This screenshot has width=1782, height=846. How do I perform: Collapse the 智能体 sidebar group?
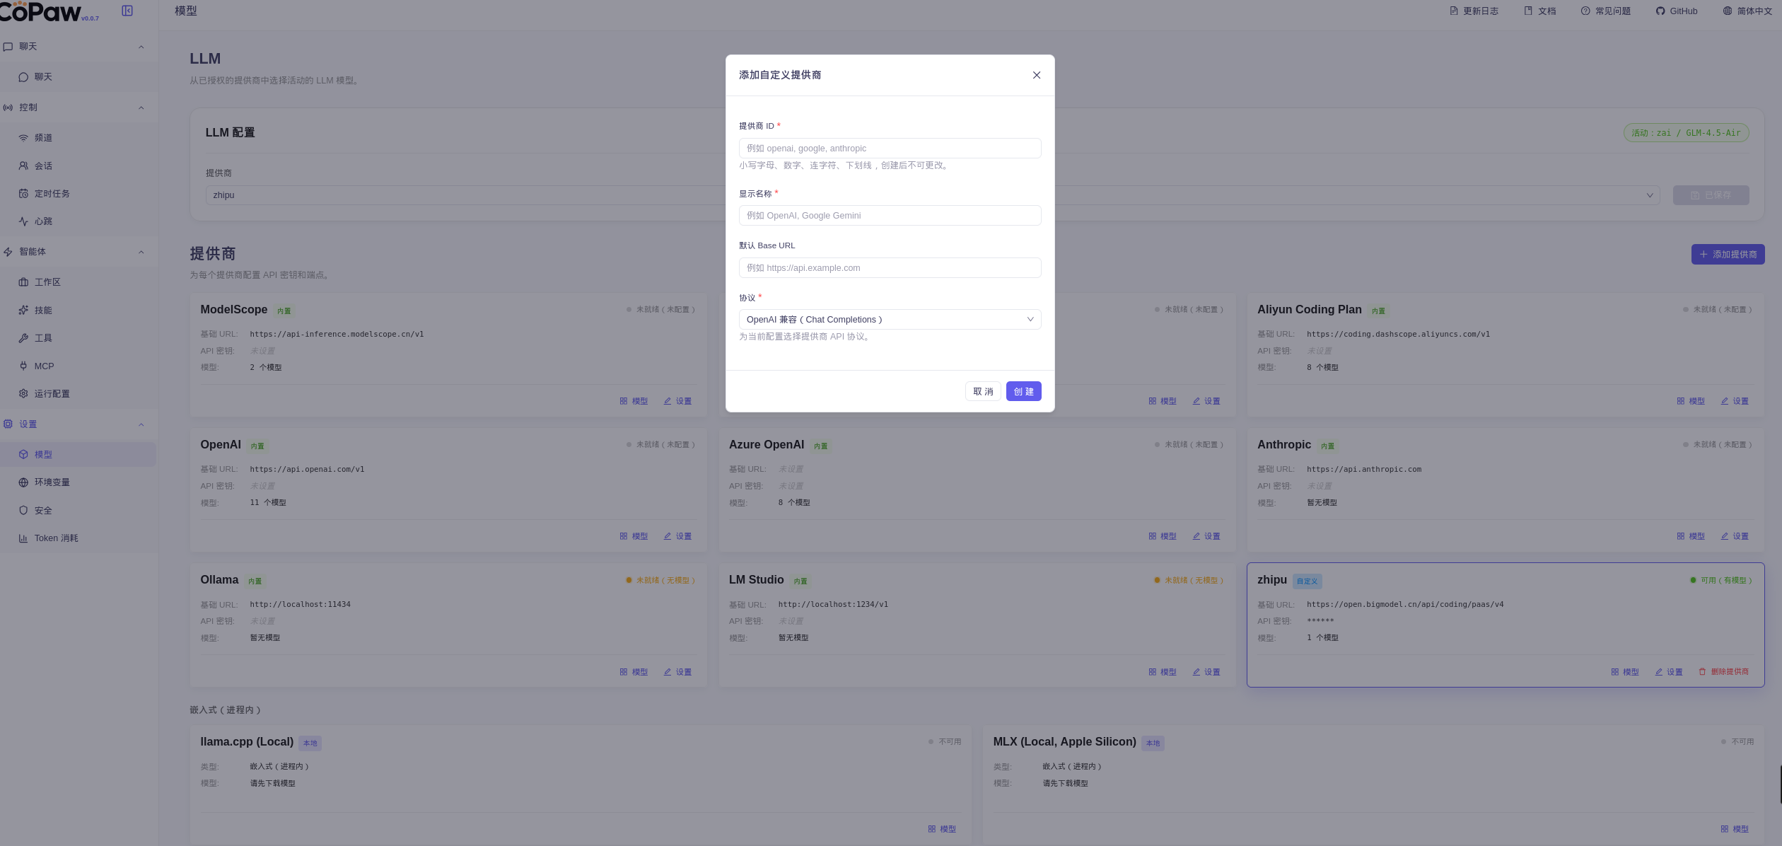(x=141, y=252)
